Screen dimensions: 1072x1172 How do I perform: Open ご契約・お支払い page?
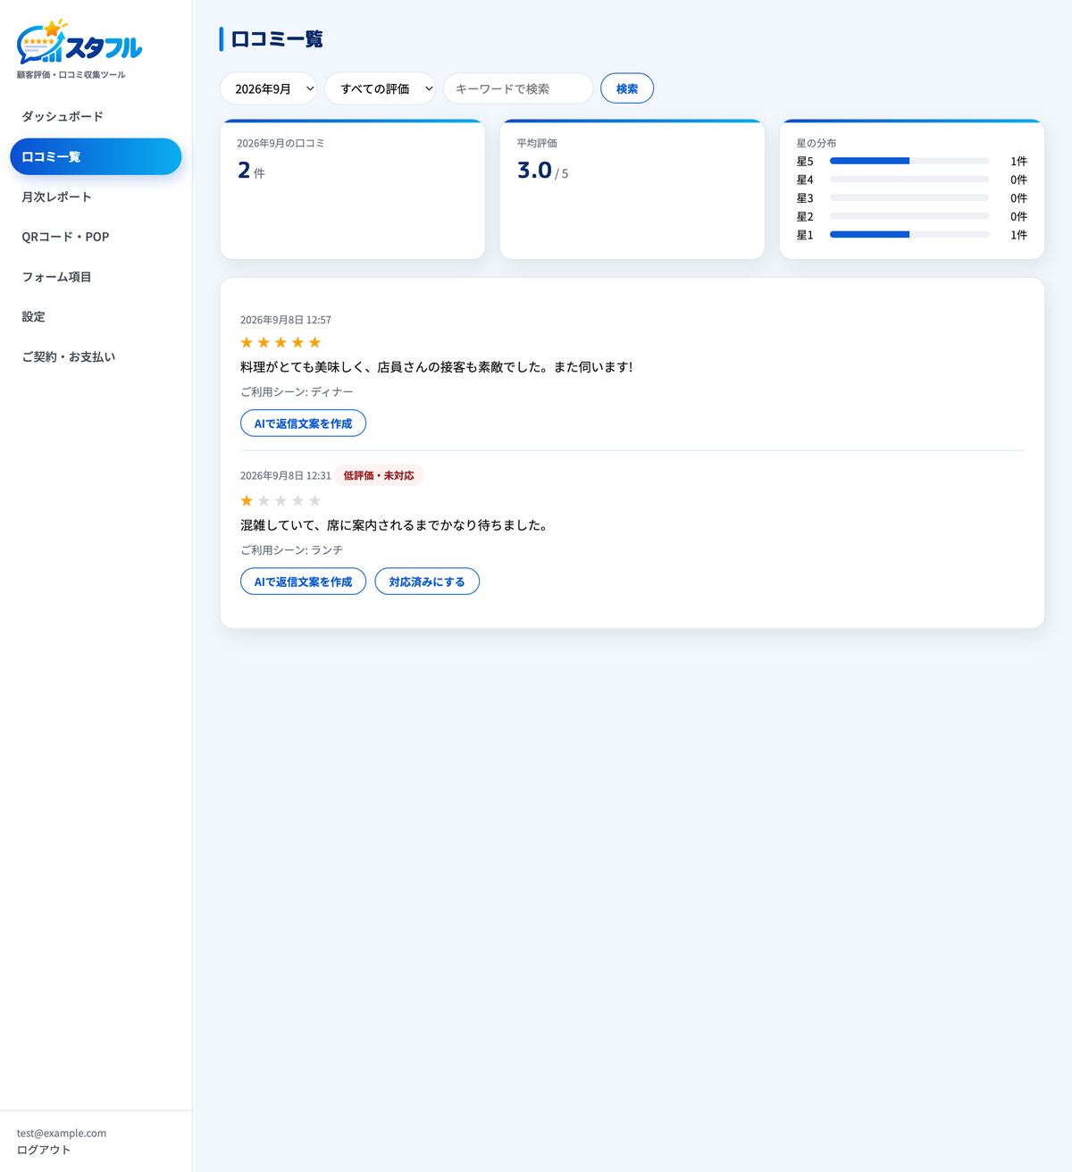click(x=96, y=356)
